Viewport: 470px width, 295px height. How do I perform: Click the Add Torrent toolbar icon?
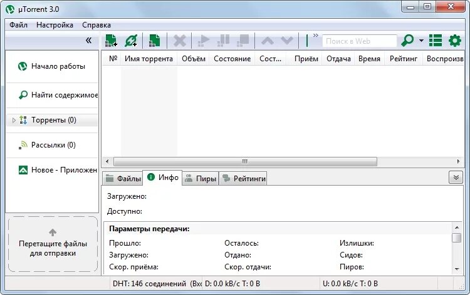click(x=111, y=41)
